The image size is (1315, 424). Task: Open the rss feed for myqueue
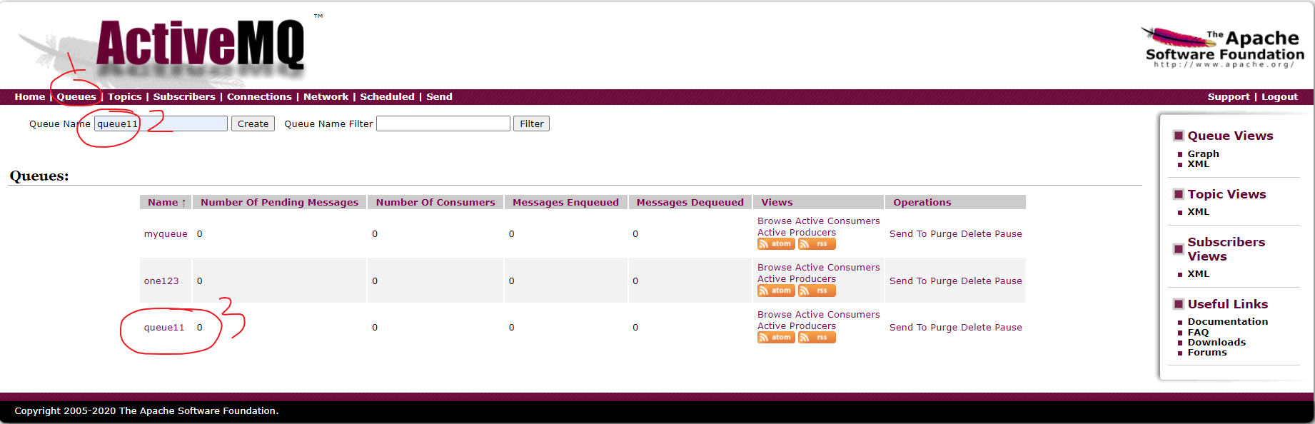(x=817, y=244)
